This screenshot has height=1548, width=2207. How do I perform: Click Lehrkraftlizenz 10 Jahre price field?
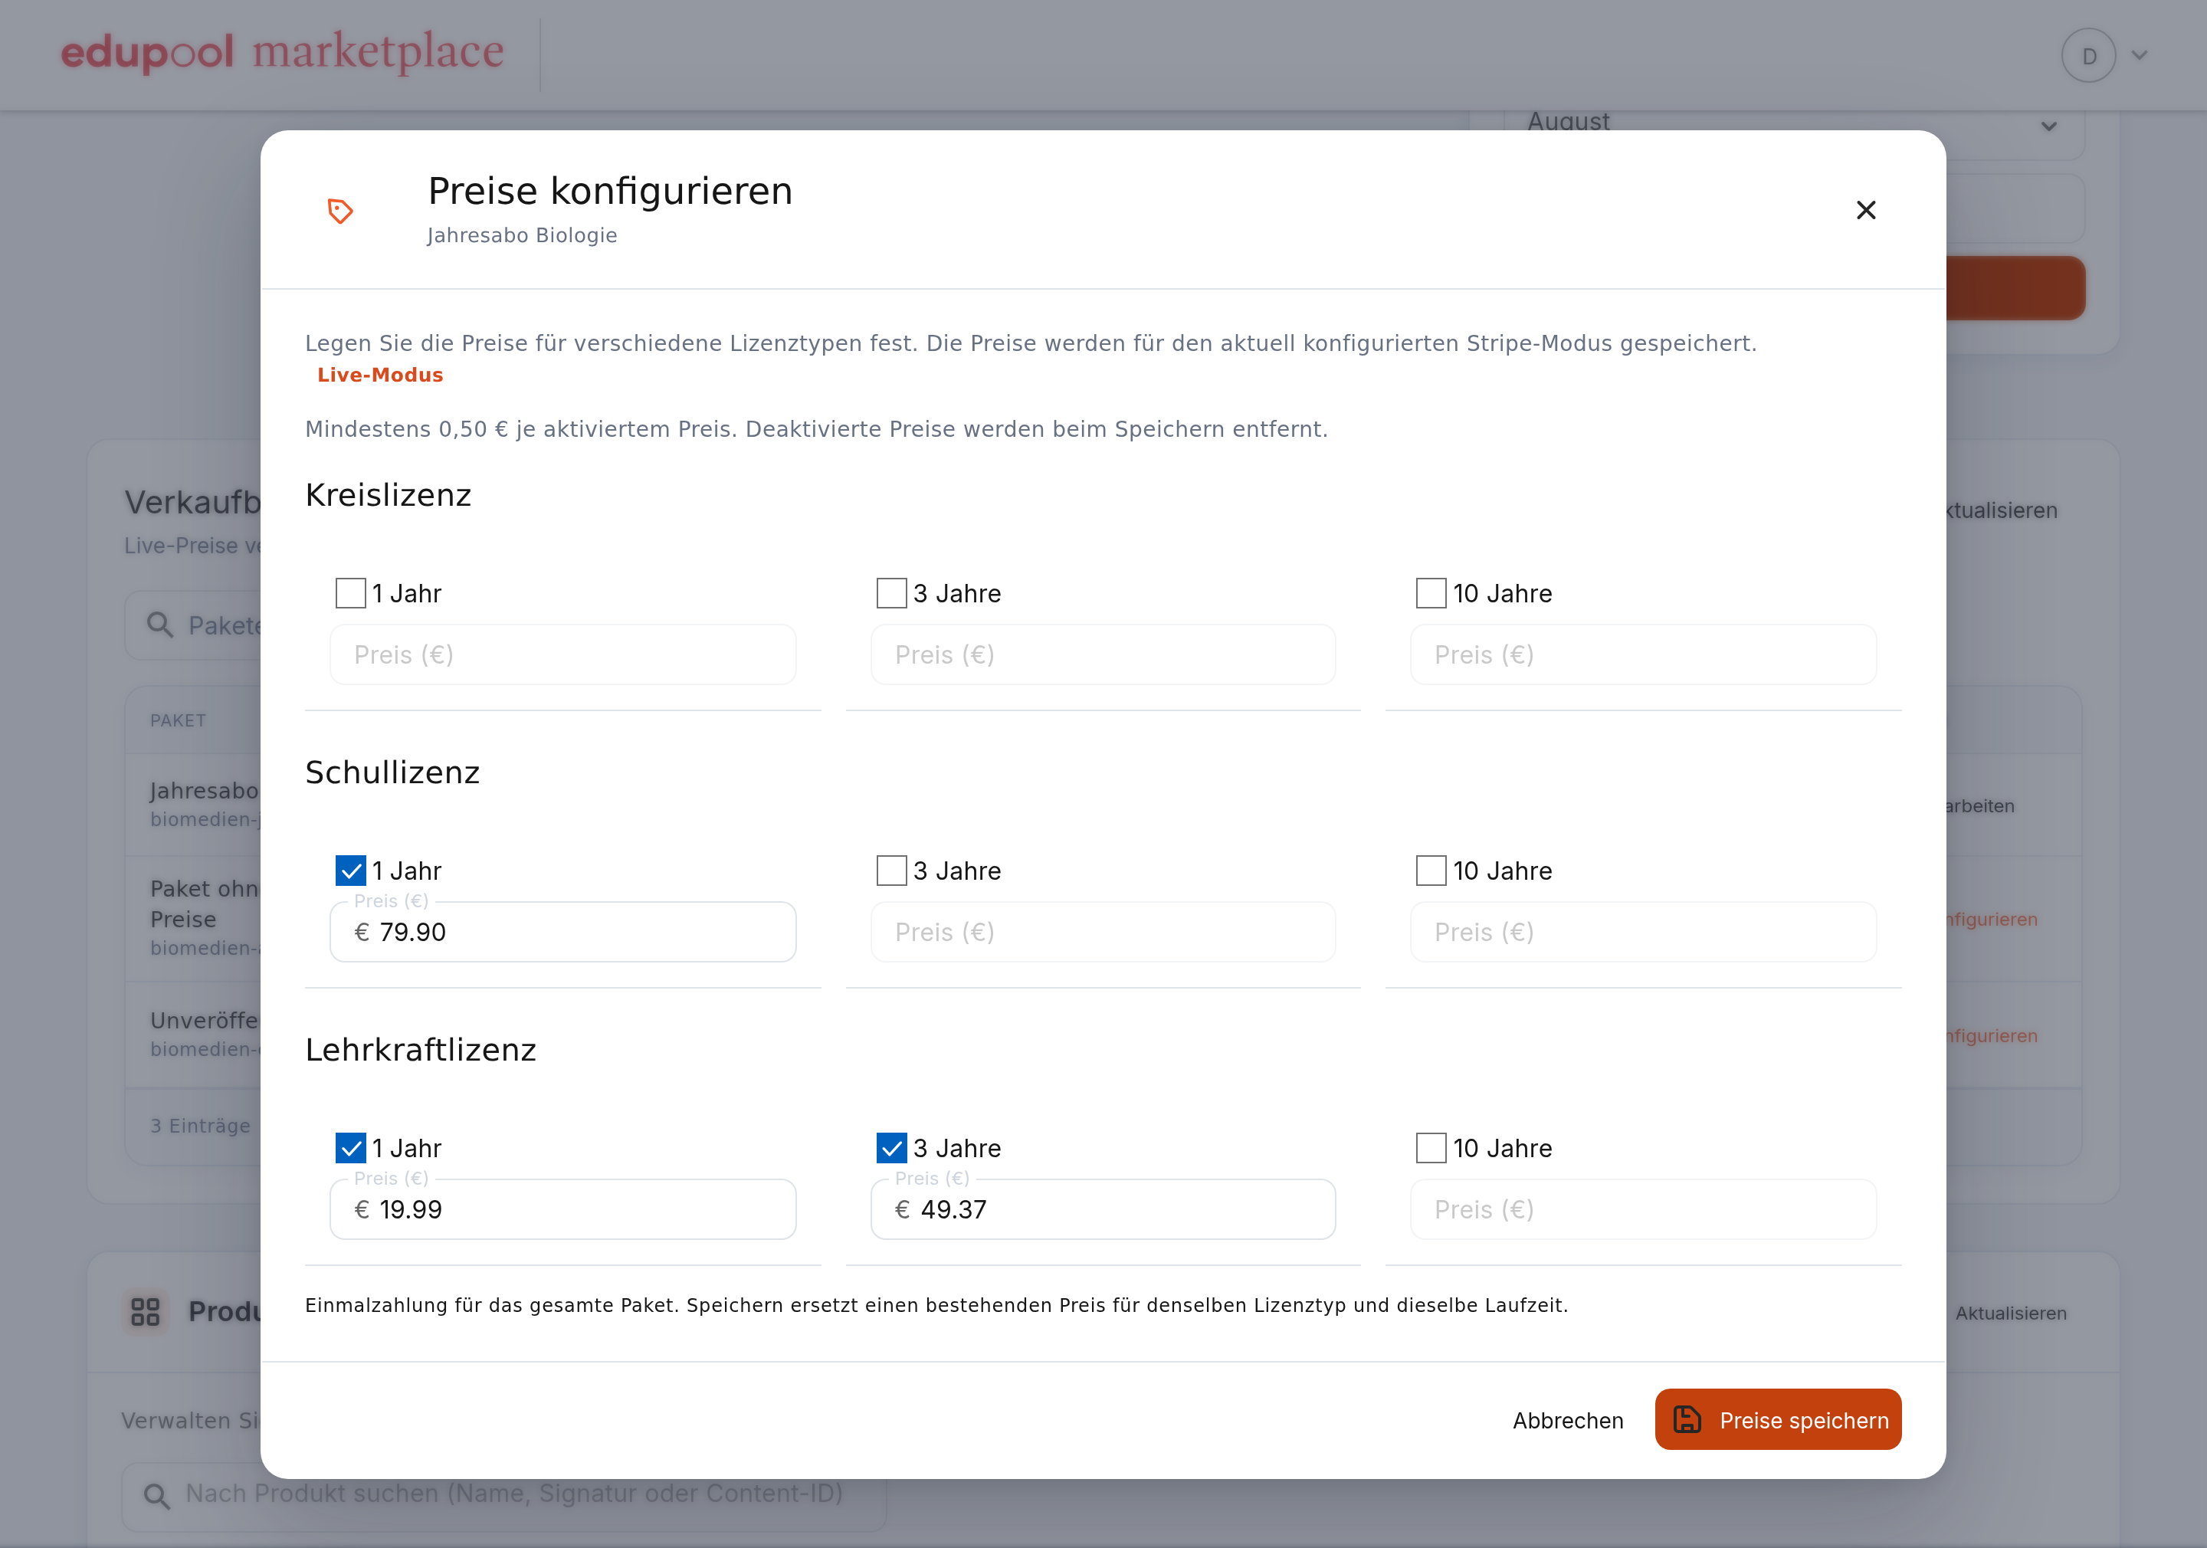(x=1643, y=1209)
